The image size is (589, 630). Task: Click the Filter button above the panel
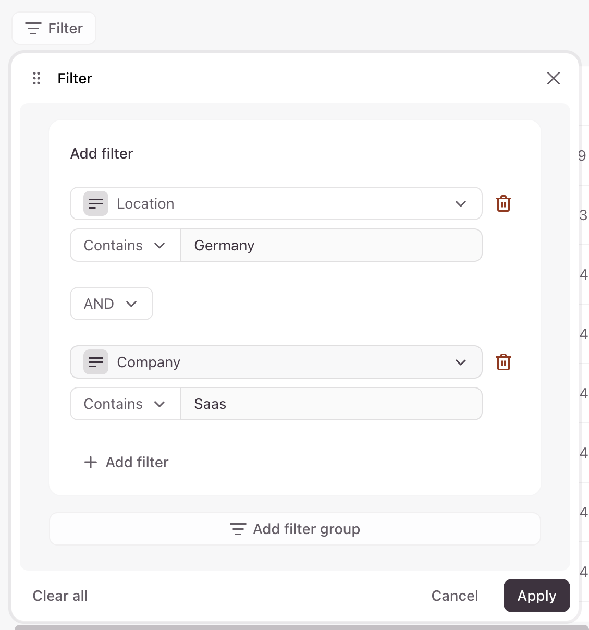click(x=54, y=28)
